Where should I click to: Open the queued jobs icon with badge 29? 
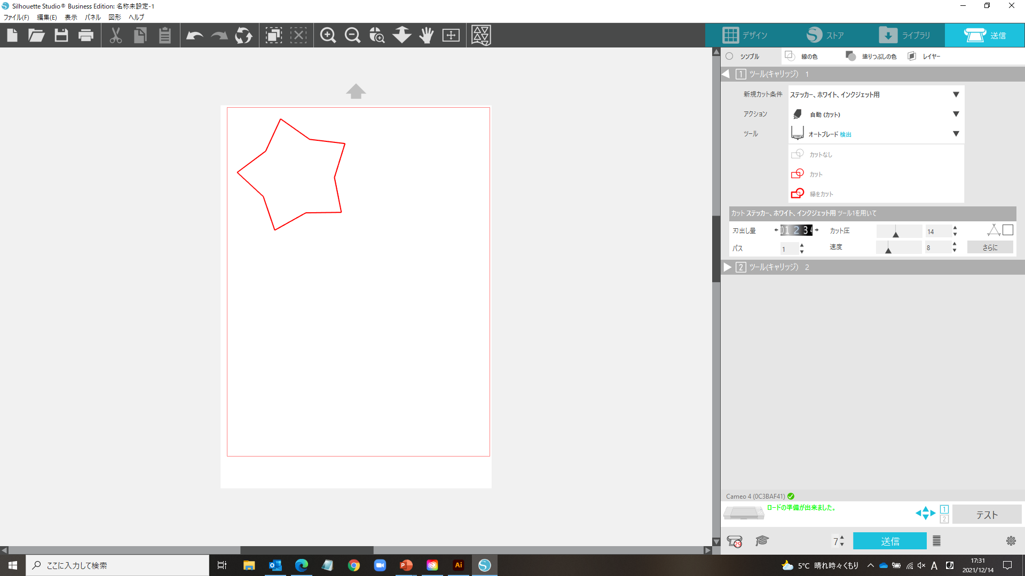[735, 541]
